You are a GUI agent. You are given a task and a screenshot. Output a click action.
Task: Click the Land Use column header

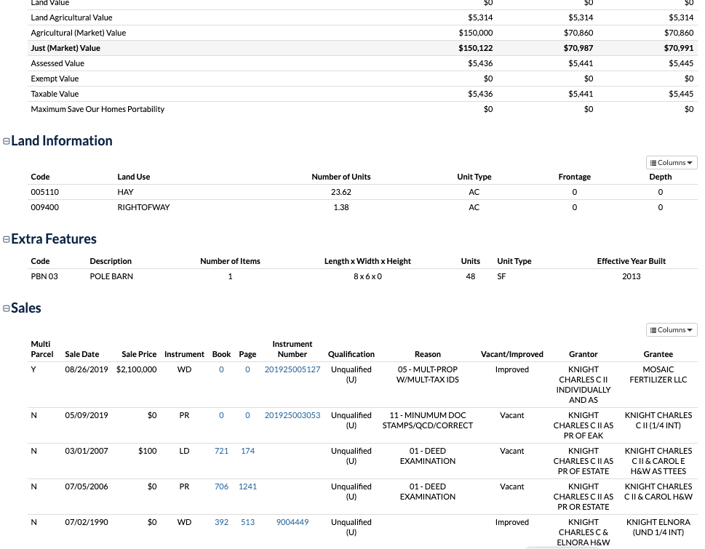[x=133, y=177]
